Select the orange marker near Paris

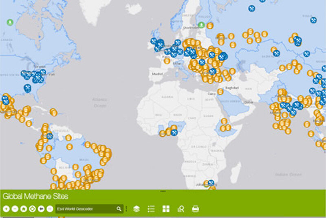pyautogui.click(x=167, y=61)
